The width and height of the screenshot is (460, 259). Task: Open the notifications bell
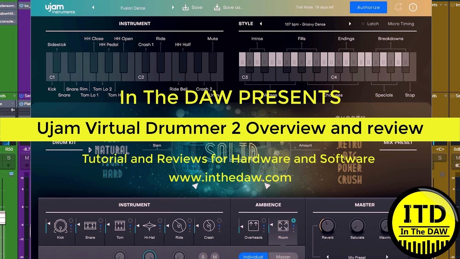click(x=398, y=7)
